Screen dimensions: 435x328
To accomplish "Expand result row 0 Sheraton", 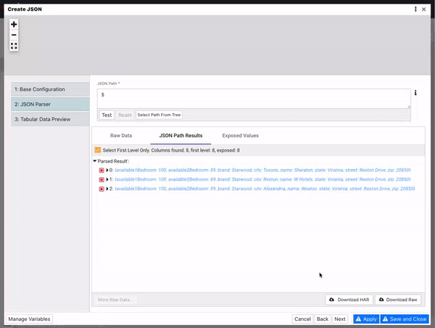I will click(x=107, y=170).
